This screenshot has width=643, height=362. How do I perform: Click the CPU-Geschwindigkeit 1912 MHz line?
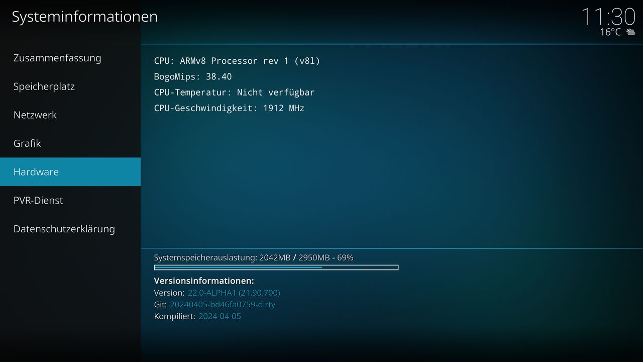[x=229, y=108]
